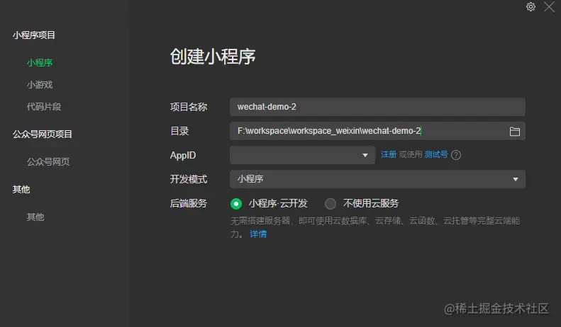Image resolution: width=561 pixels, height=327 pixels.
Task: Expand the 开发模式 dropdown
Action: (377, 179)
